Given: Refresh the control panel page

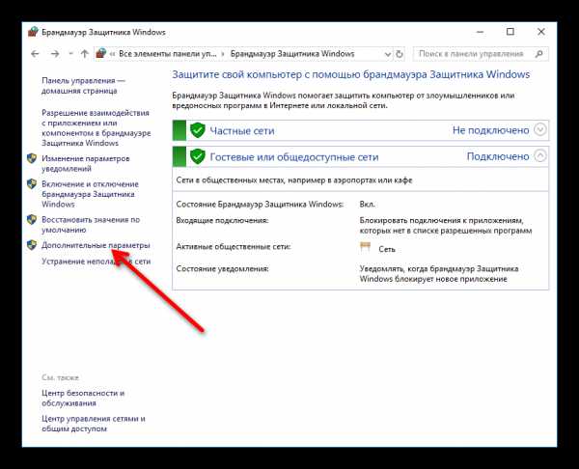Looking at the screenshot, I should [x=400, y=54].
